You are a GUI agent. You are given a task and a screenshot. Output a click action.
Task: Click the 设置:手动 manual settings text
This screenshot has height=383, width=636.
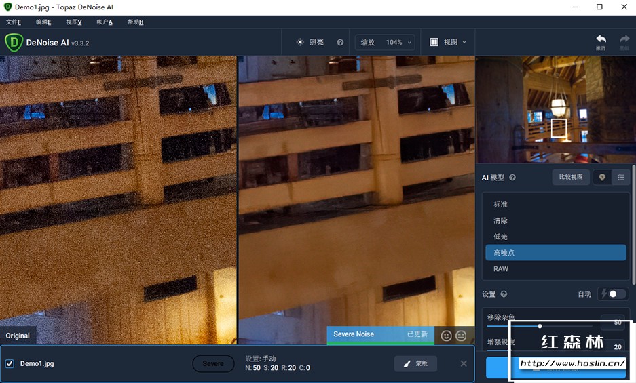[261, 359]
